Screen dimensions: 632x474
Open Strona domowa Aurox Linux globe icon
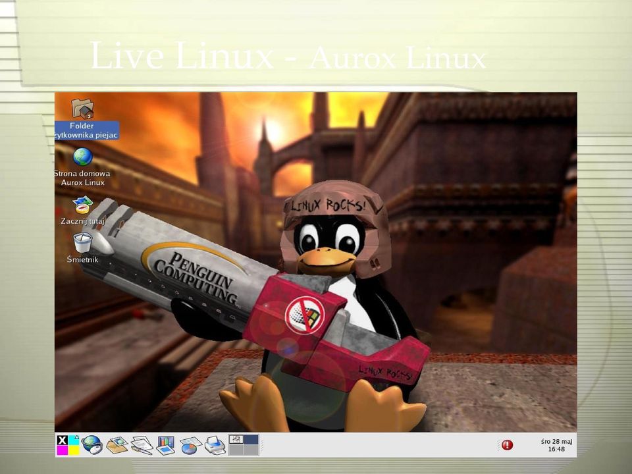click(x=83, y=157)
